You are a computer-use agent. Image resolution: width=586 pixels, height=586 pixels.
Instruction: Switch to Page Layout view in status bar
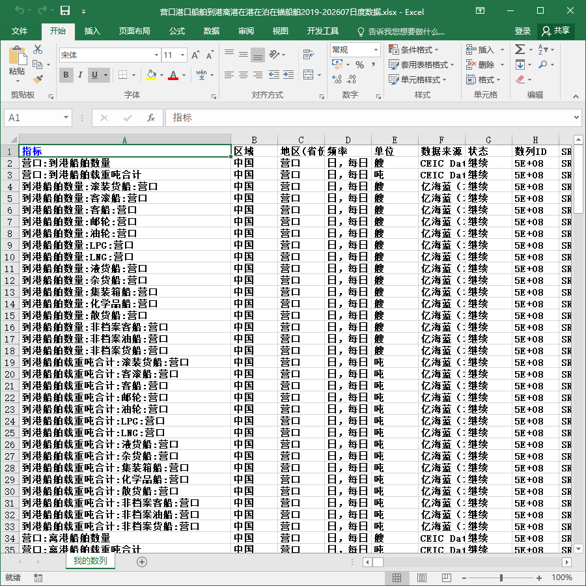coord(421,578)
